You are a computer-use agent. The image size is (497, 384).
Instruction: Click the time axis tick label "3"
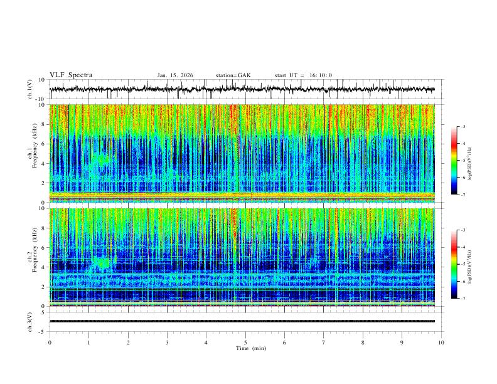pos(167,343)
